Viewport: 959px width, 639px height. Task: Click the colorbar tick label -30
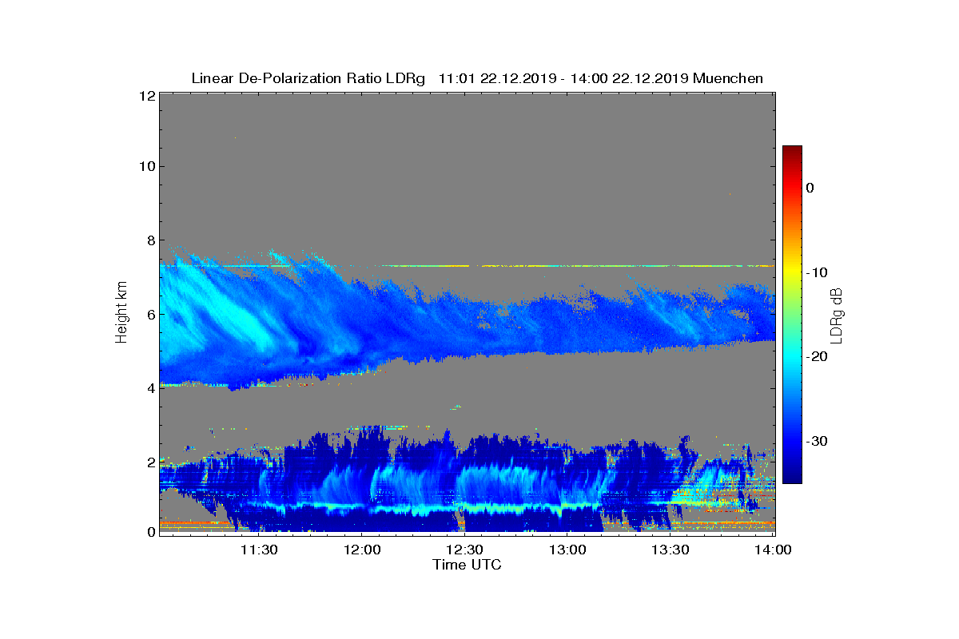[817, 441]
